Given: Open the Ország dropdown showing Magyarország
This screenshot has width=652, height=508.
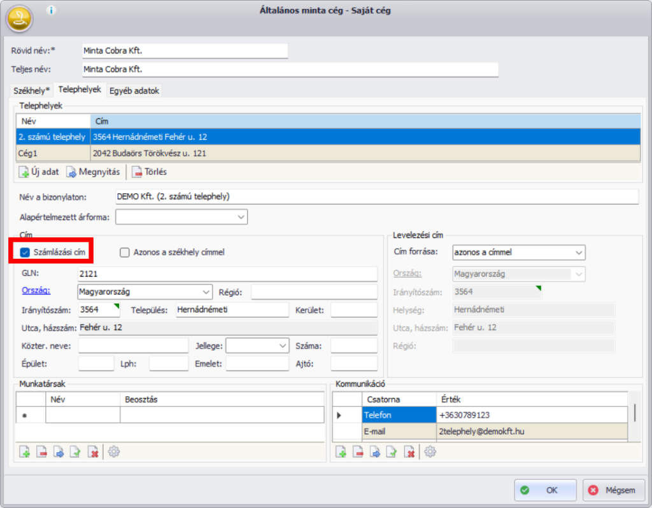Looking at the screenshot, I should 206,292.
